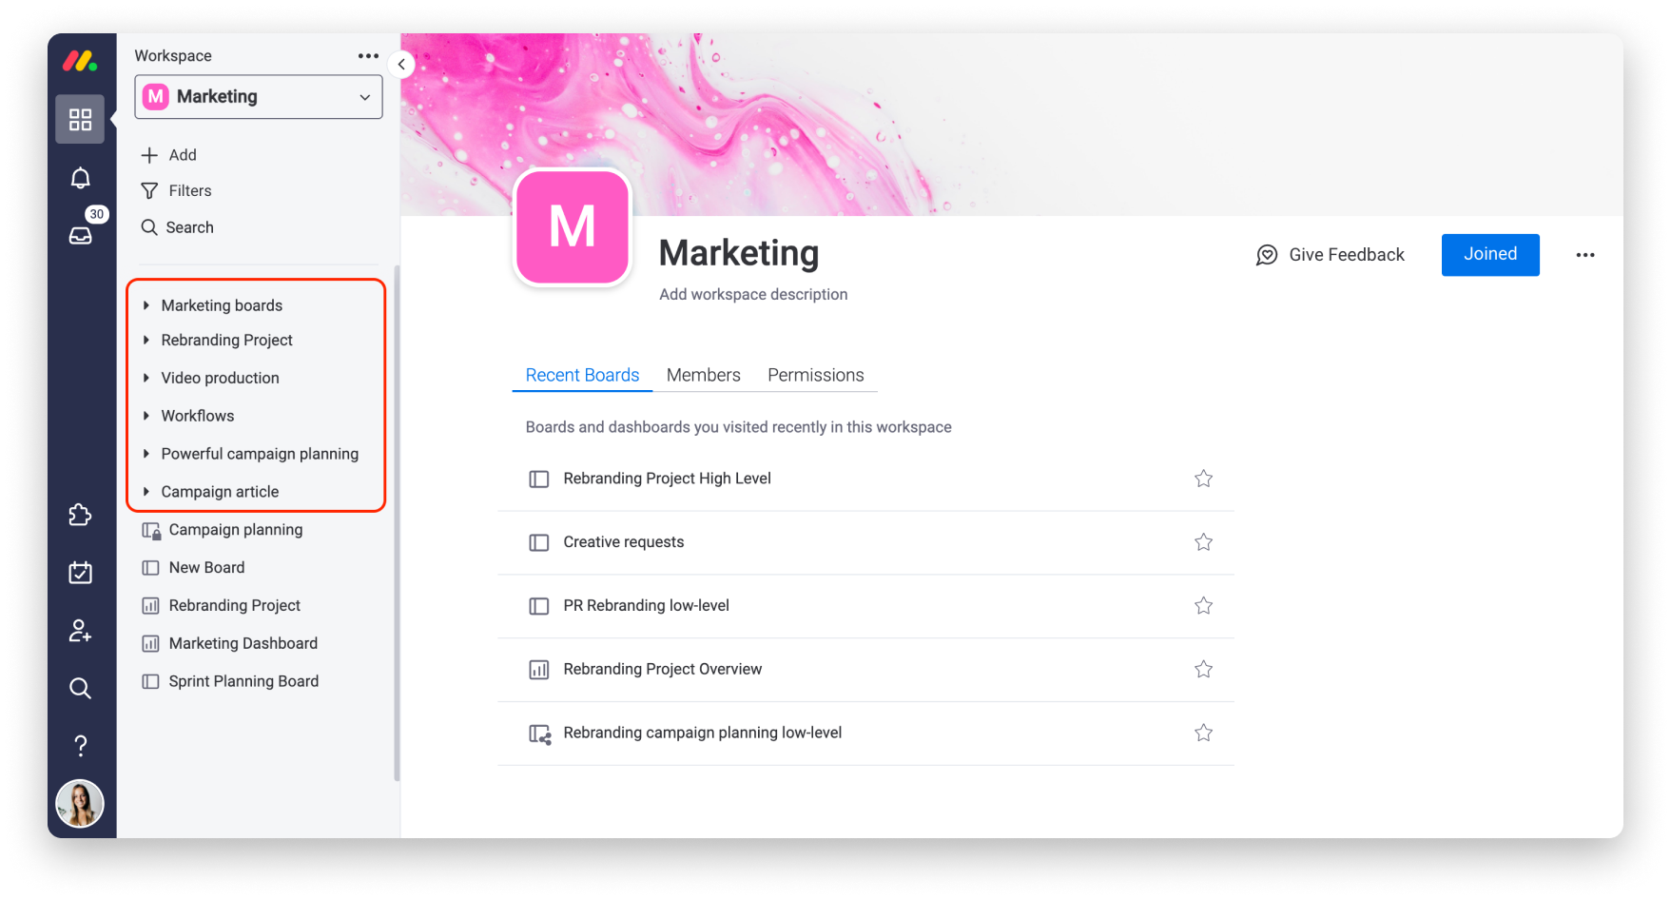Click the Marketing workspace title

(738, 253)
